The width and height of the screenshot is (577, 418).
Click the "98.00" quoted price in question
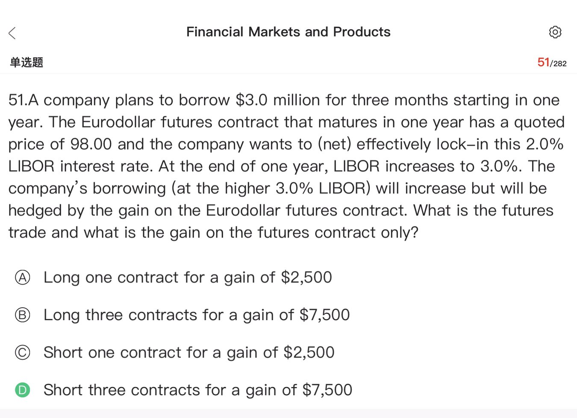[x=91, y=144]
